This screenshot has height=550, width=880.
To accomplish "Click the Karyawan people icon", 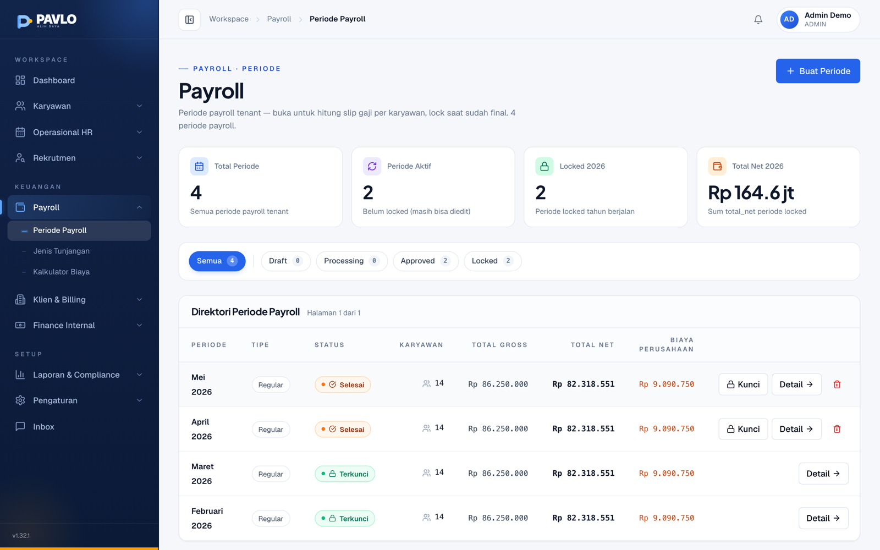I will click(20, 106).
